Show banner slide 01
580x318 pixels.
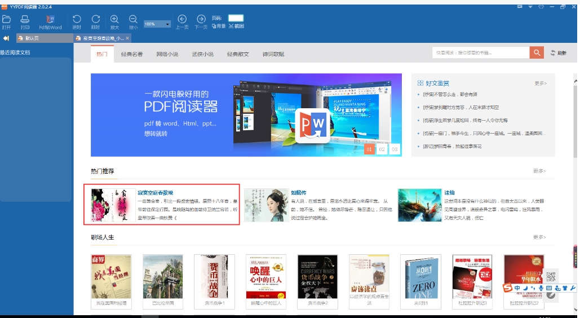tap(369, 149)
